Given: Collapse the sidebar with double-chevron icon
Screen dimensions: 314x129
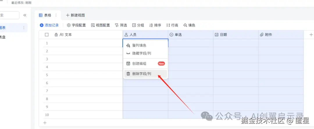Looking at the screenshot, I should click(25, 15).
